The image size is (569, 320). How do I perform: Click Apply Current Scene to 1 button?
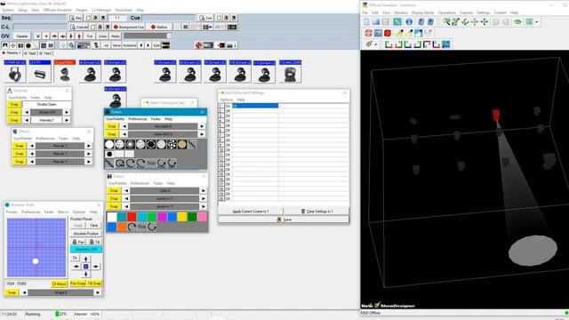(x=251, y=212)
